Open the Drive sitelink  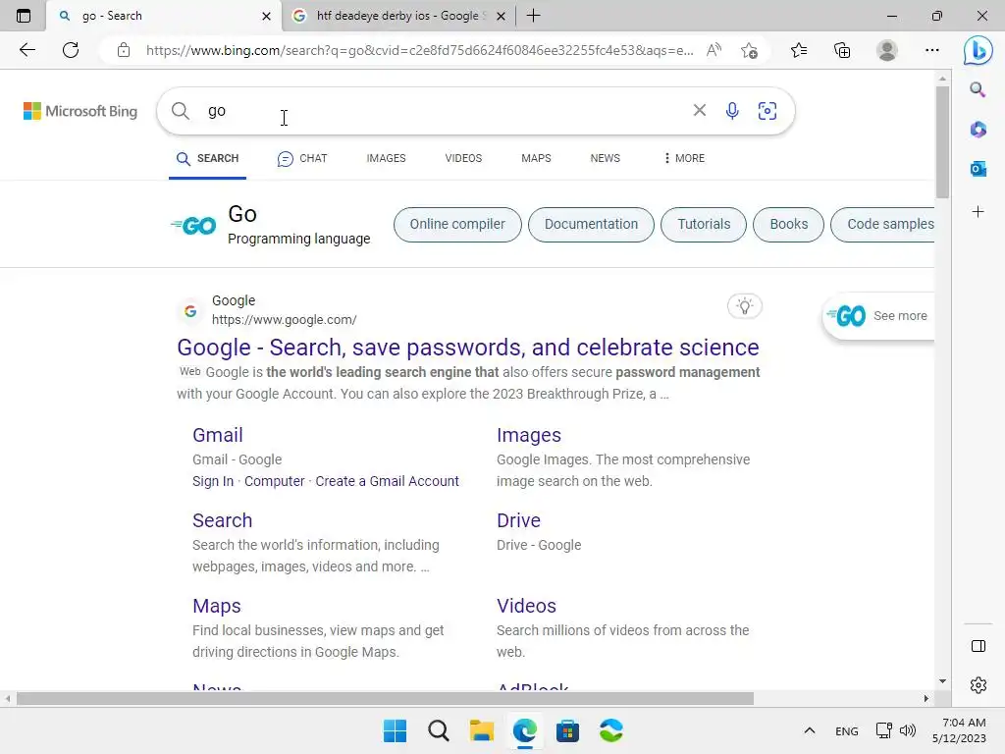(x=518, y=520)
